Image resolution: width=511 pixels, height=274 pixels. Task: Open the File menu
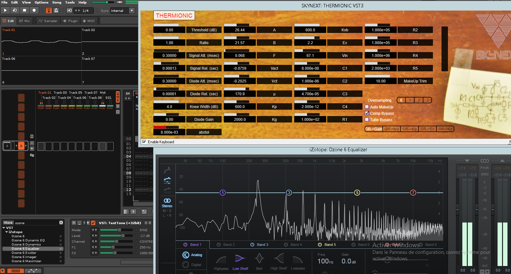4,2
